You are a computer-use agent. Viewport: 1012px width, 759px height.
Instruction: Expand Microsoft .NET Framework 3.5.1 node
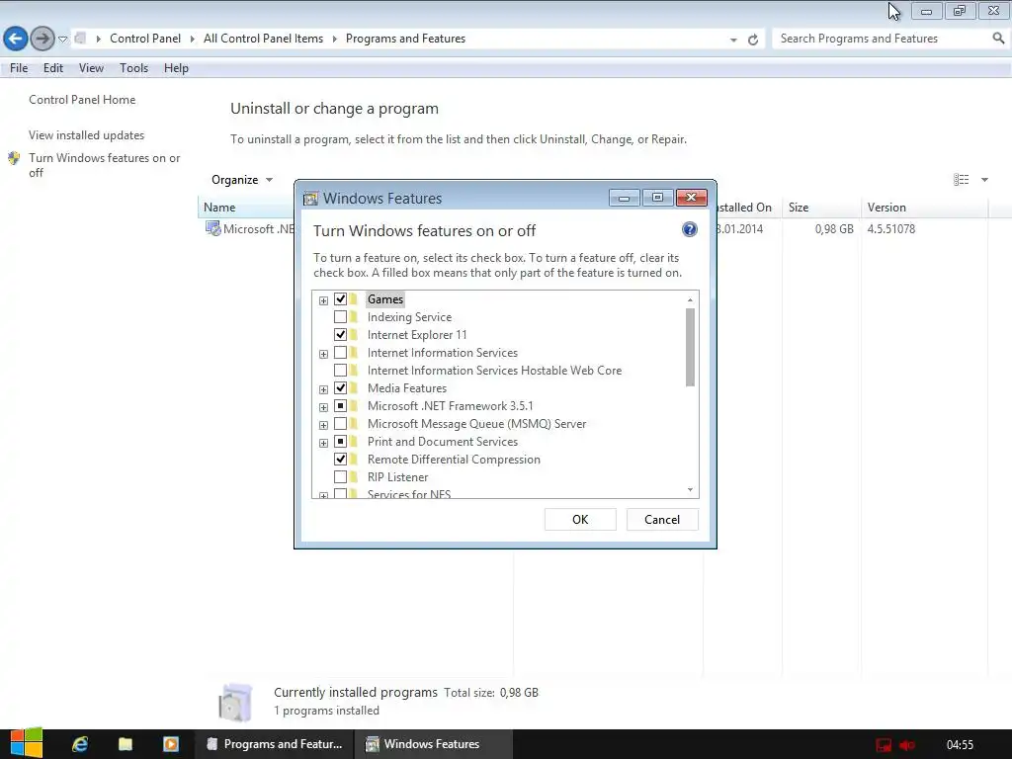tap(323, 407)
